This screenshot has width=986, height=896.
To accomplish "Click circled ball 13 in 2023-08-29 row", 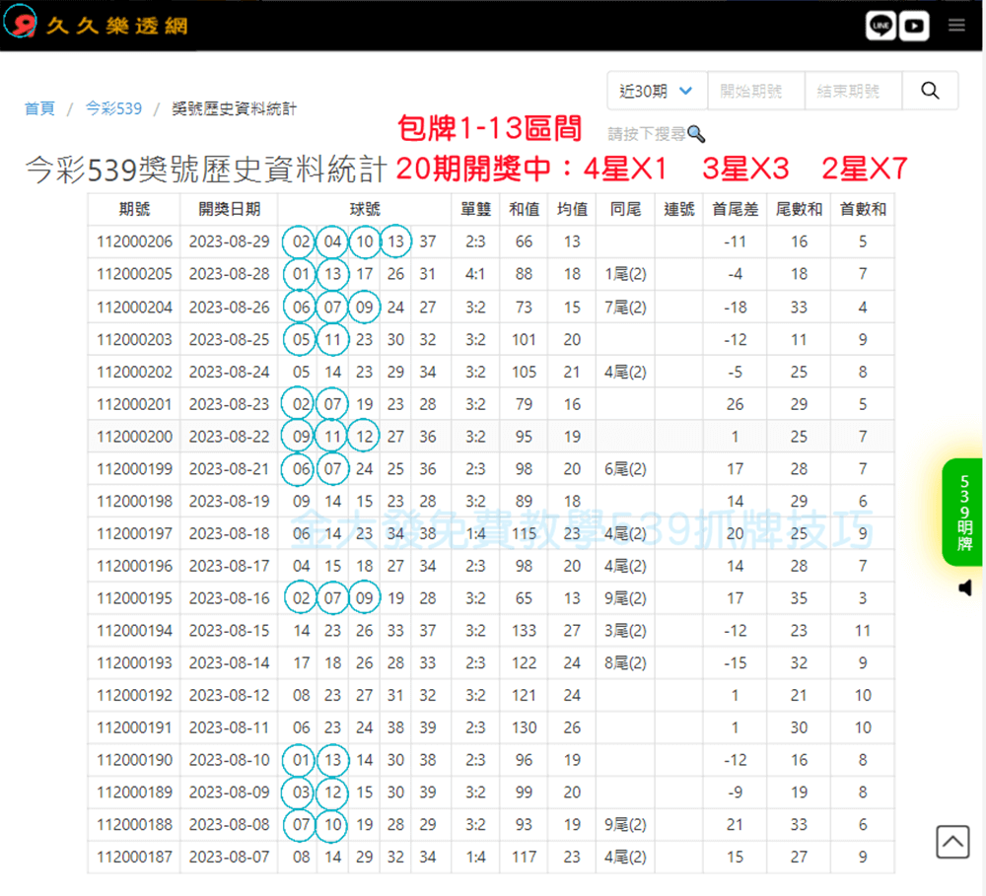I will click(x=395, y=241).
